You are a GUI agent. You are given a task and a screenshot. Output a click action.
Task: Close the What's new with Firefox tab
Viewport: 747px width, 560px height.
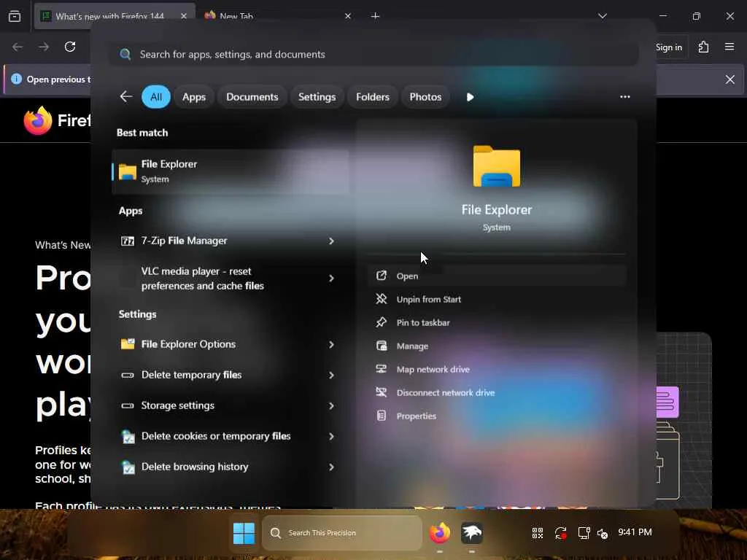tap(183, 16)
